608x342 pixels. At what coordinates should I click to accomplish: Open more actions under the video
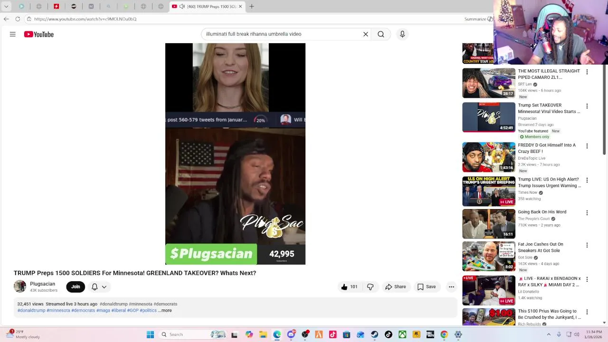(452, 287)
